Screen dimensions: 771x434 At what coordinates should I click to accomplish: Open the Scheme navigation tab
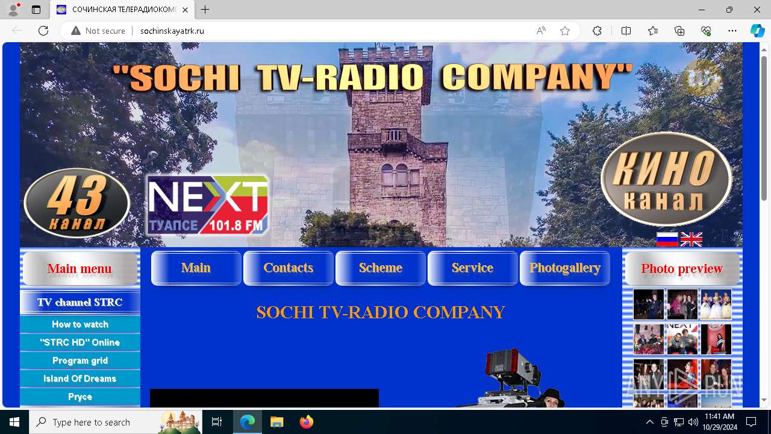pyautogui.click(x=380, y=268)
